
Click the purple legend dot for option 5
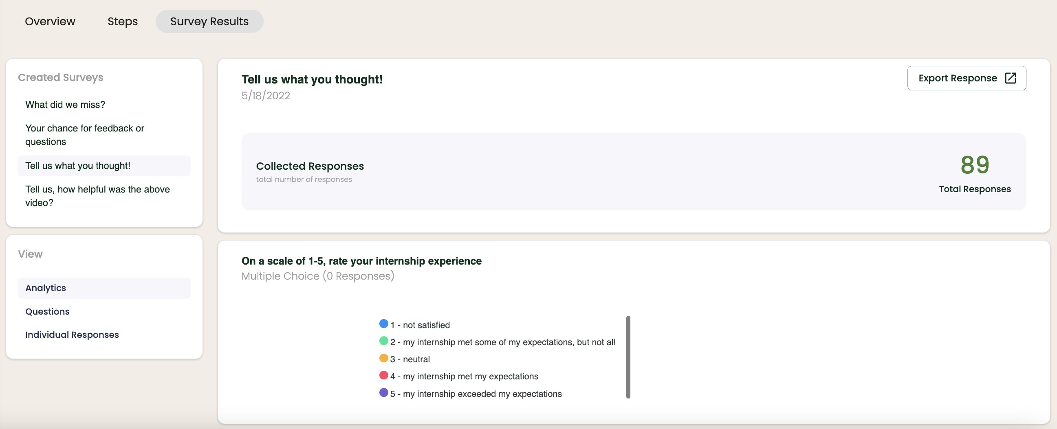point(384,392)
